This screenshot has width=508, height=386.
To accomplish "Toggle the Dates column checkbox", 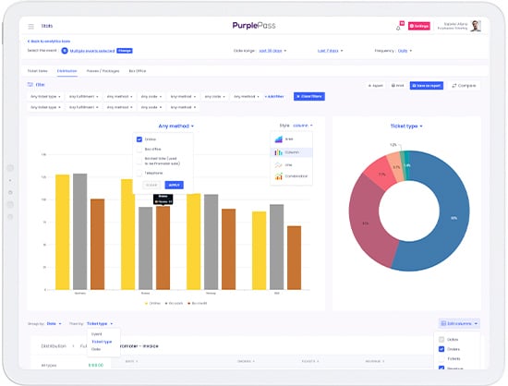I will [441, 340].
